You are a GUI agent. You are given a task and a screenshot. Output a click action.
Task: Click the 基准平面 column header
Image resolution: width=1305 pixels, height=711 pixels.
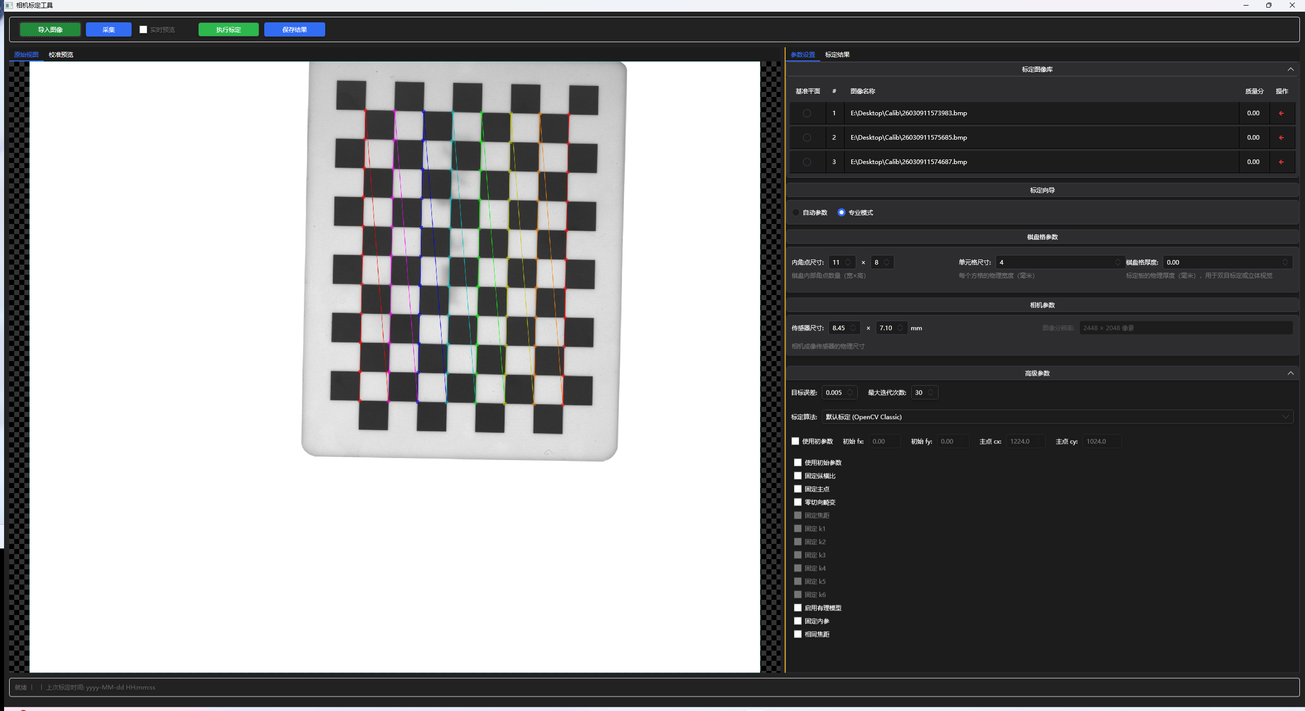tap(807, 91)
